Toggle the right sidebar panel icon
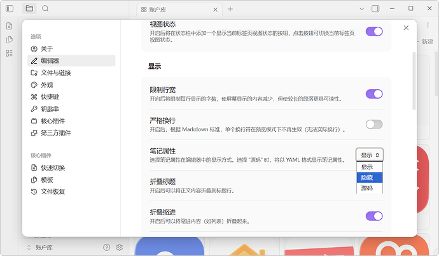The image size is (439, 256). coord(375,8)
